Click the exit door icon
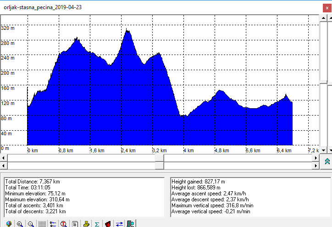This screenshot has height=227, width=332. pyautogui.click(x=131, y=224)
